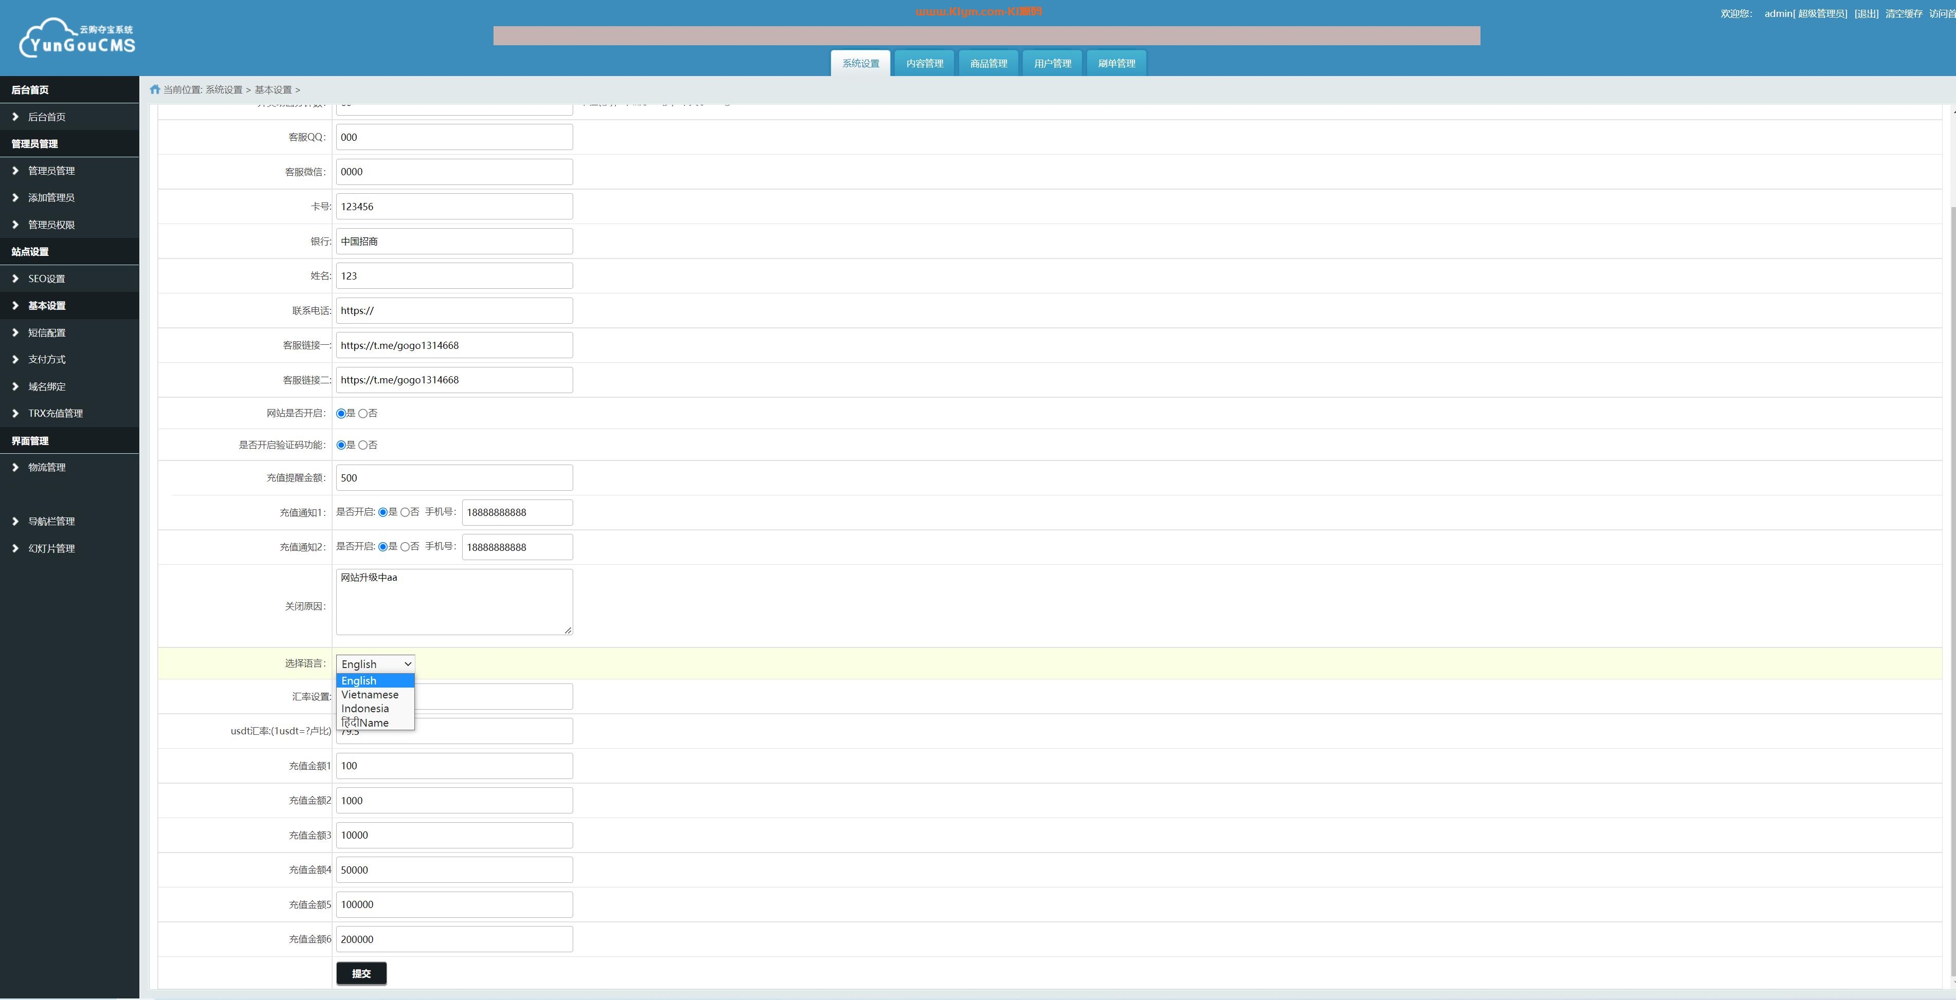Switch to the 商品管理 tab
This screenshot has width=1956, height=1000.
[x=988, y=63]
